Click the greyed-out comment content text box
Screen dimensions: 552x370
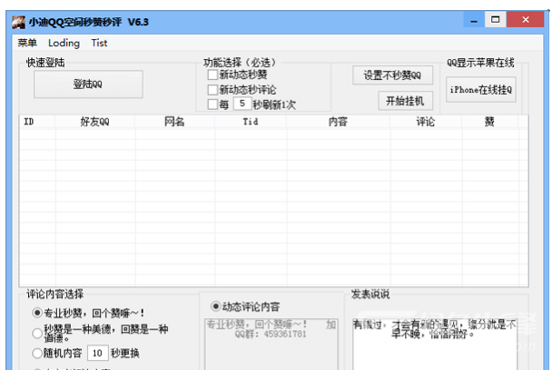coord(271,345)
